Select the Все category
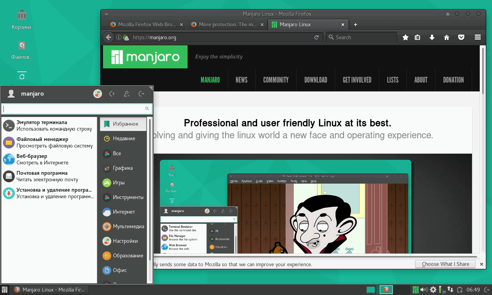Viewport: 492px width, 295px height. pos(123,153)
